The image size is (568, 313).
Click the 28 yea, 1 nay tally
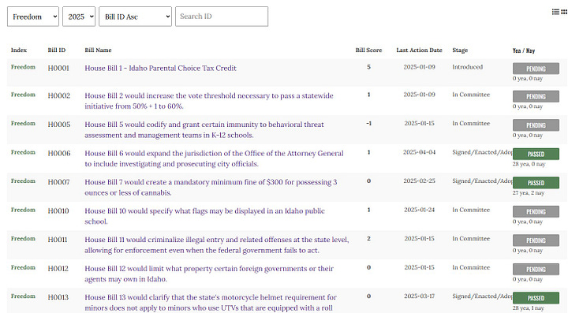[x=528, y=308]
